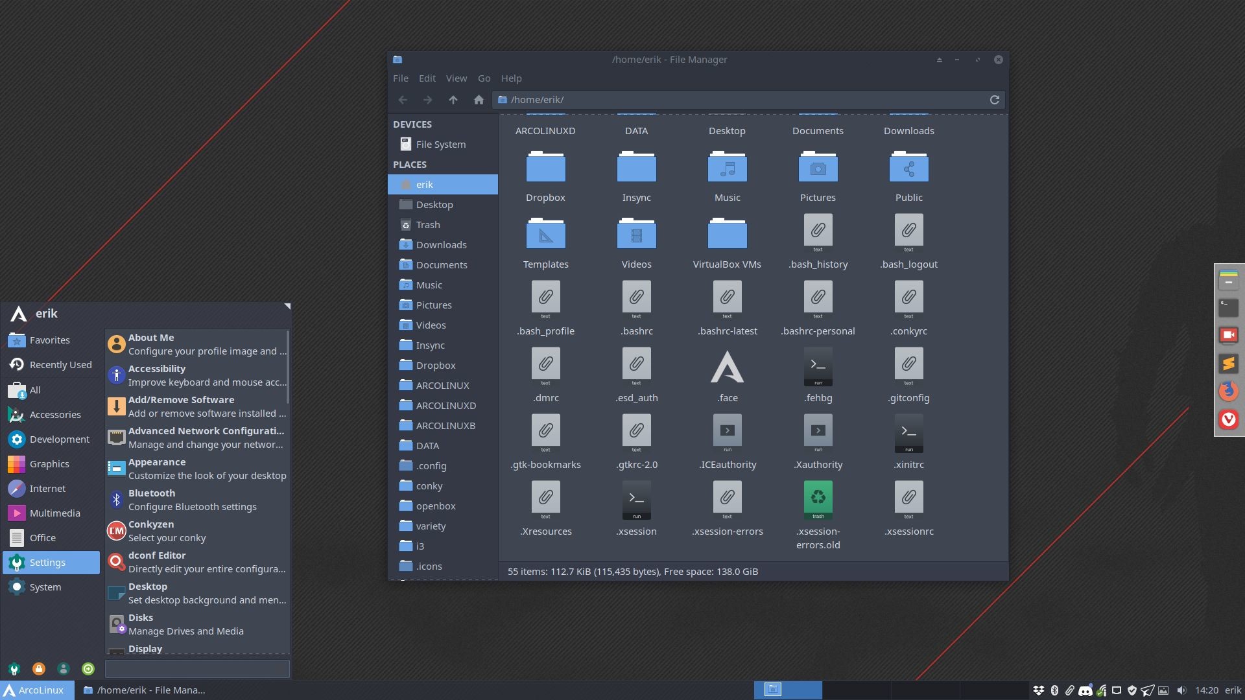
Task: Open the lock screen icon in menu
Action: pos(39,669)
